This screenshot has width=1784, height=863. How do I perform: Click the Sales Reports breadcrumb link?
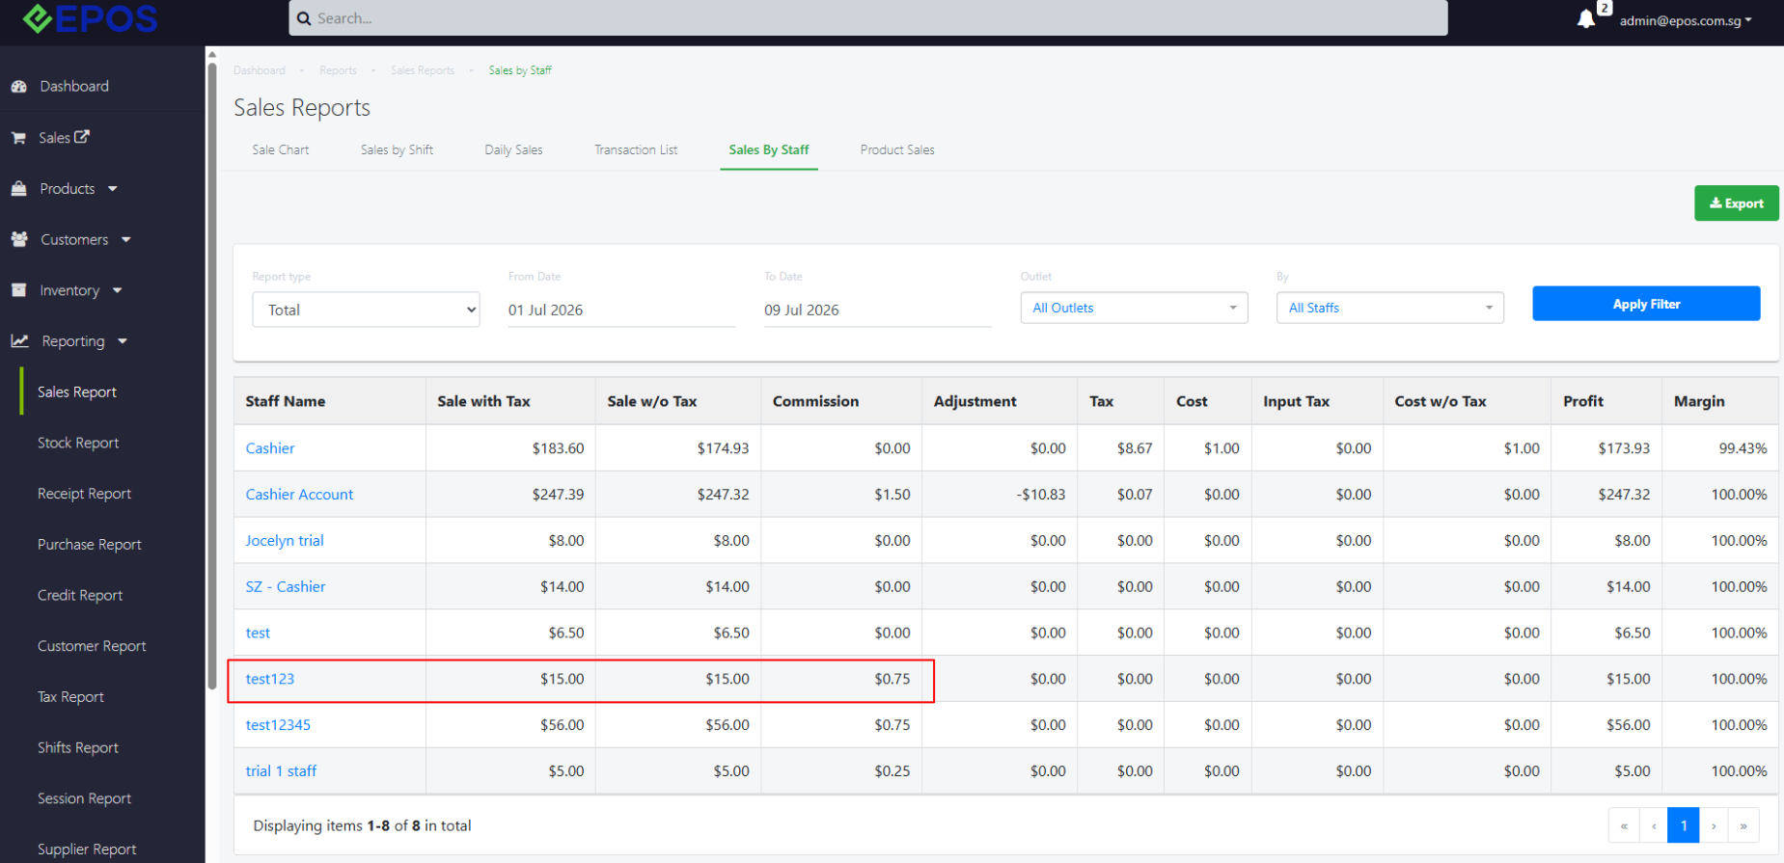pyautogui.click(x=423, y=70)
